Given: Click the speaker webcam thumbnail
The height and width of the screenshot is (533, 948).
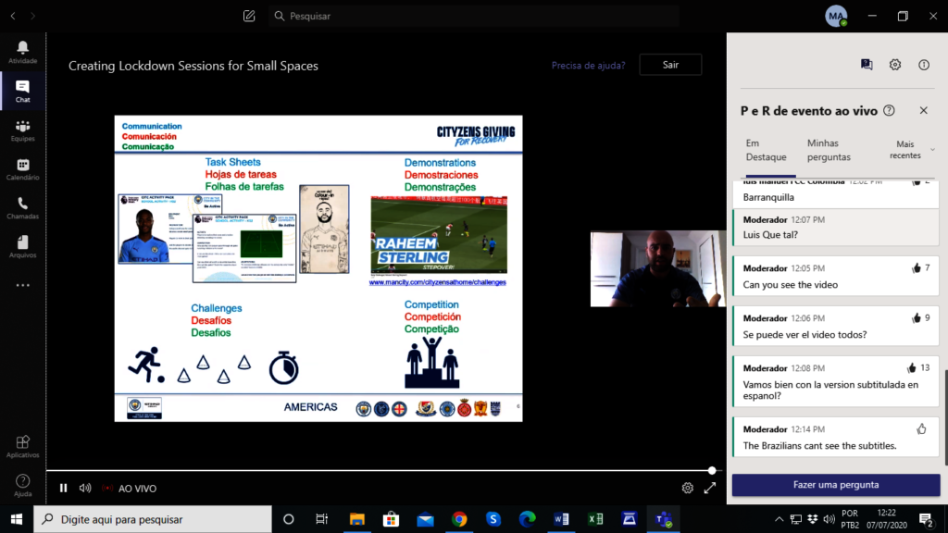Looking at the screenshot, I should click(x=658, y=269).
